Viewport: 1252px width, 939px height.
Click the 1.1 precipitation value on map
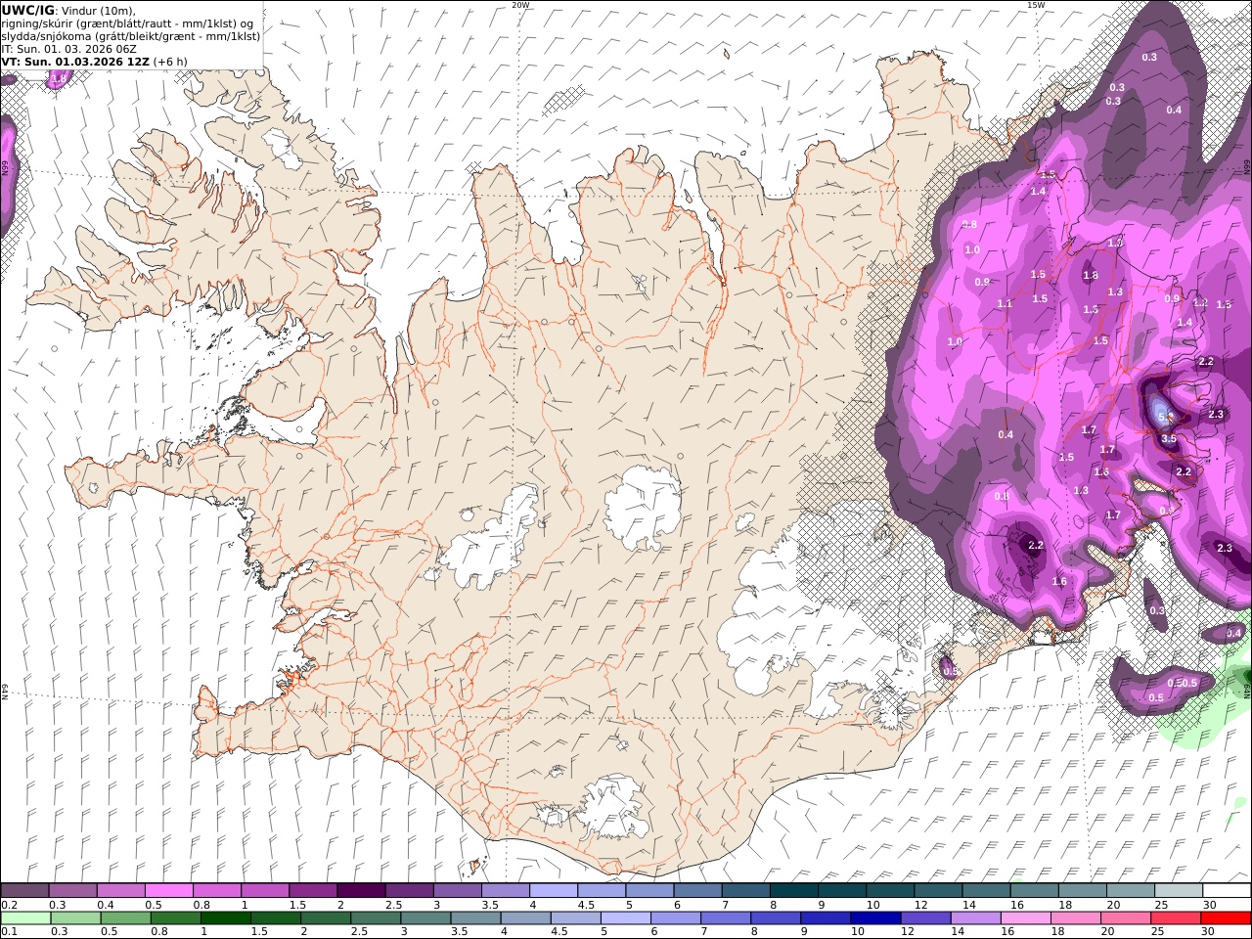point(1005,304)
